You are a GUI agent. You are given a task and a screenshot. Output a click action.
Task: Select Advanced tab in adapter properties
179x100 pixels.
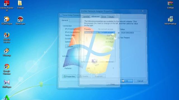click(x=95, y=16)
